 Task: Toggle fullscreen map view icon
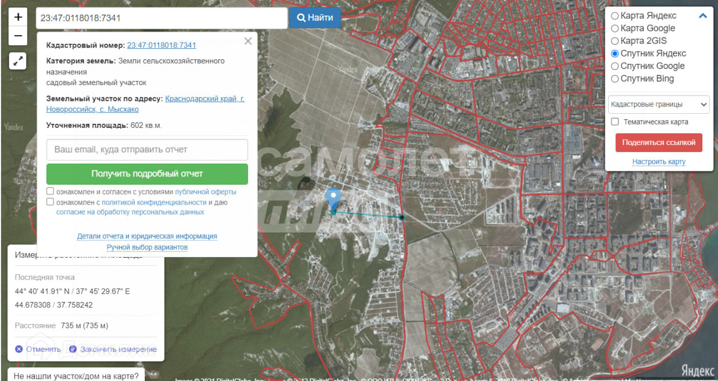click(x=18, y=61)
